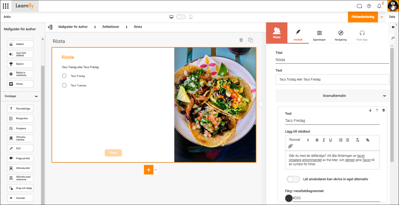Delete the Taco Fredag answer option

(383, 110)
